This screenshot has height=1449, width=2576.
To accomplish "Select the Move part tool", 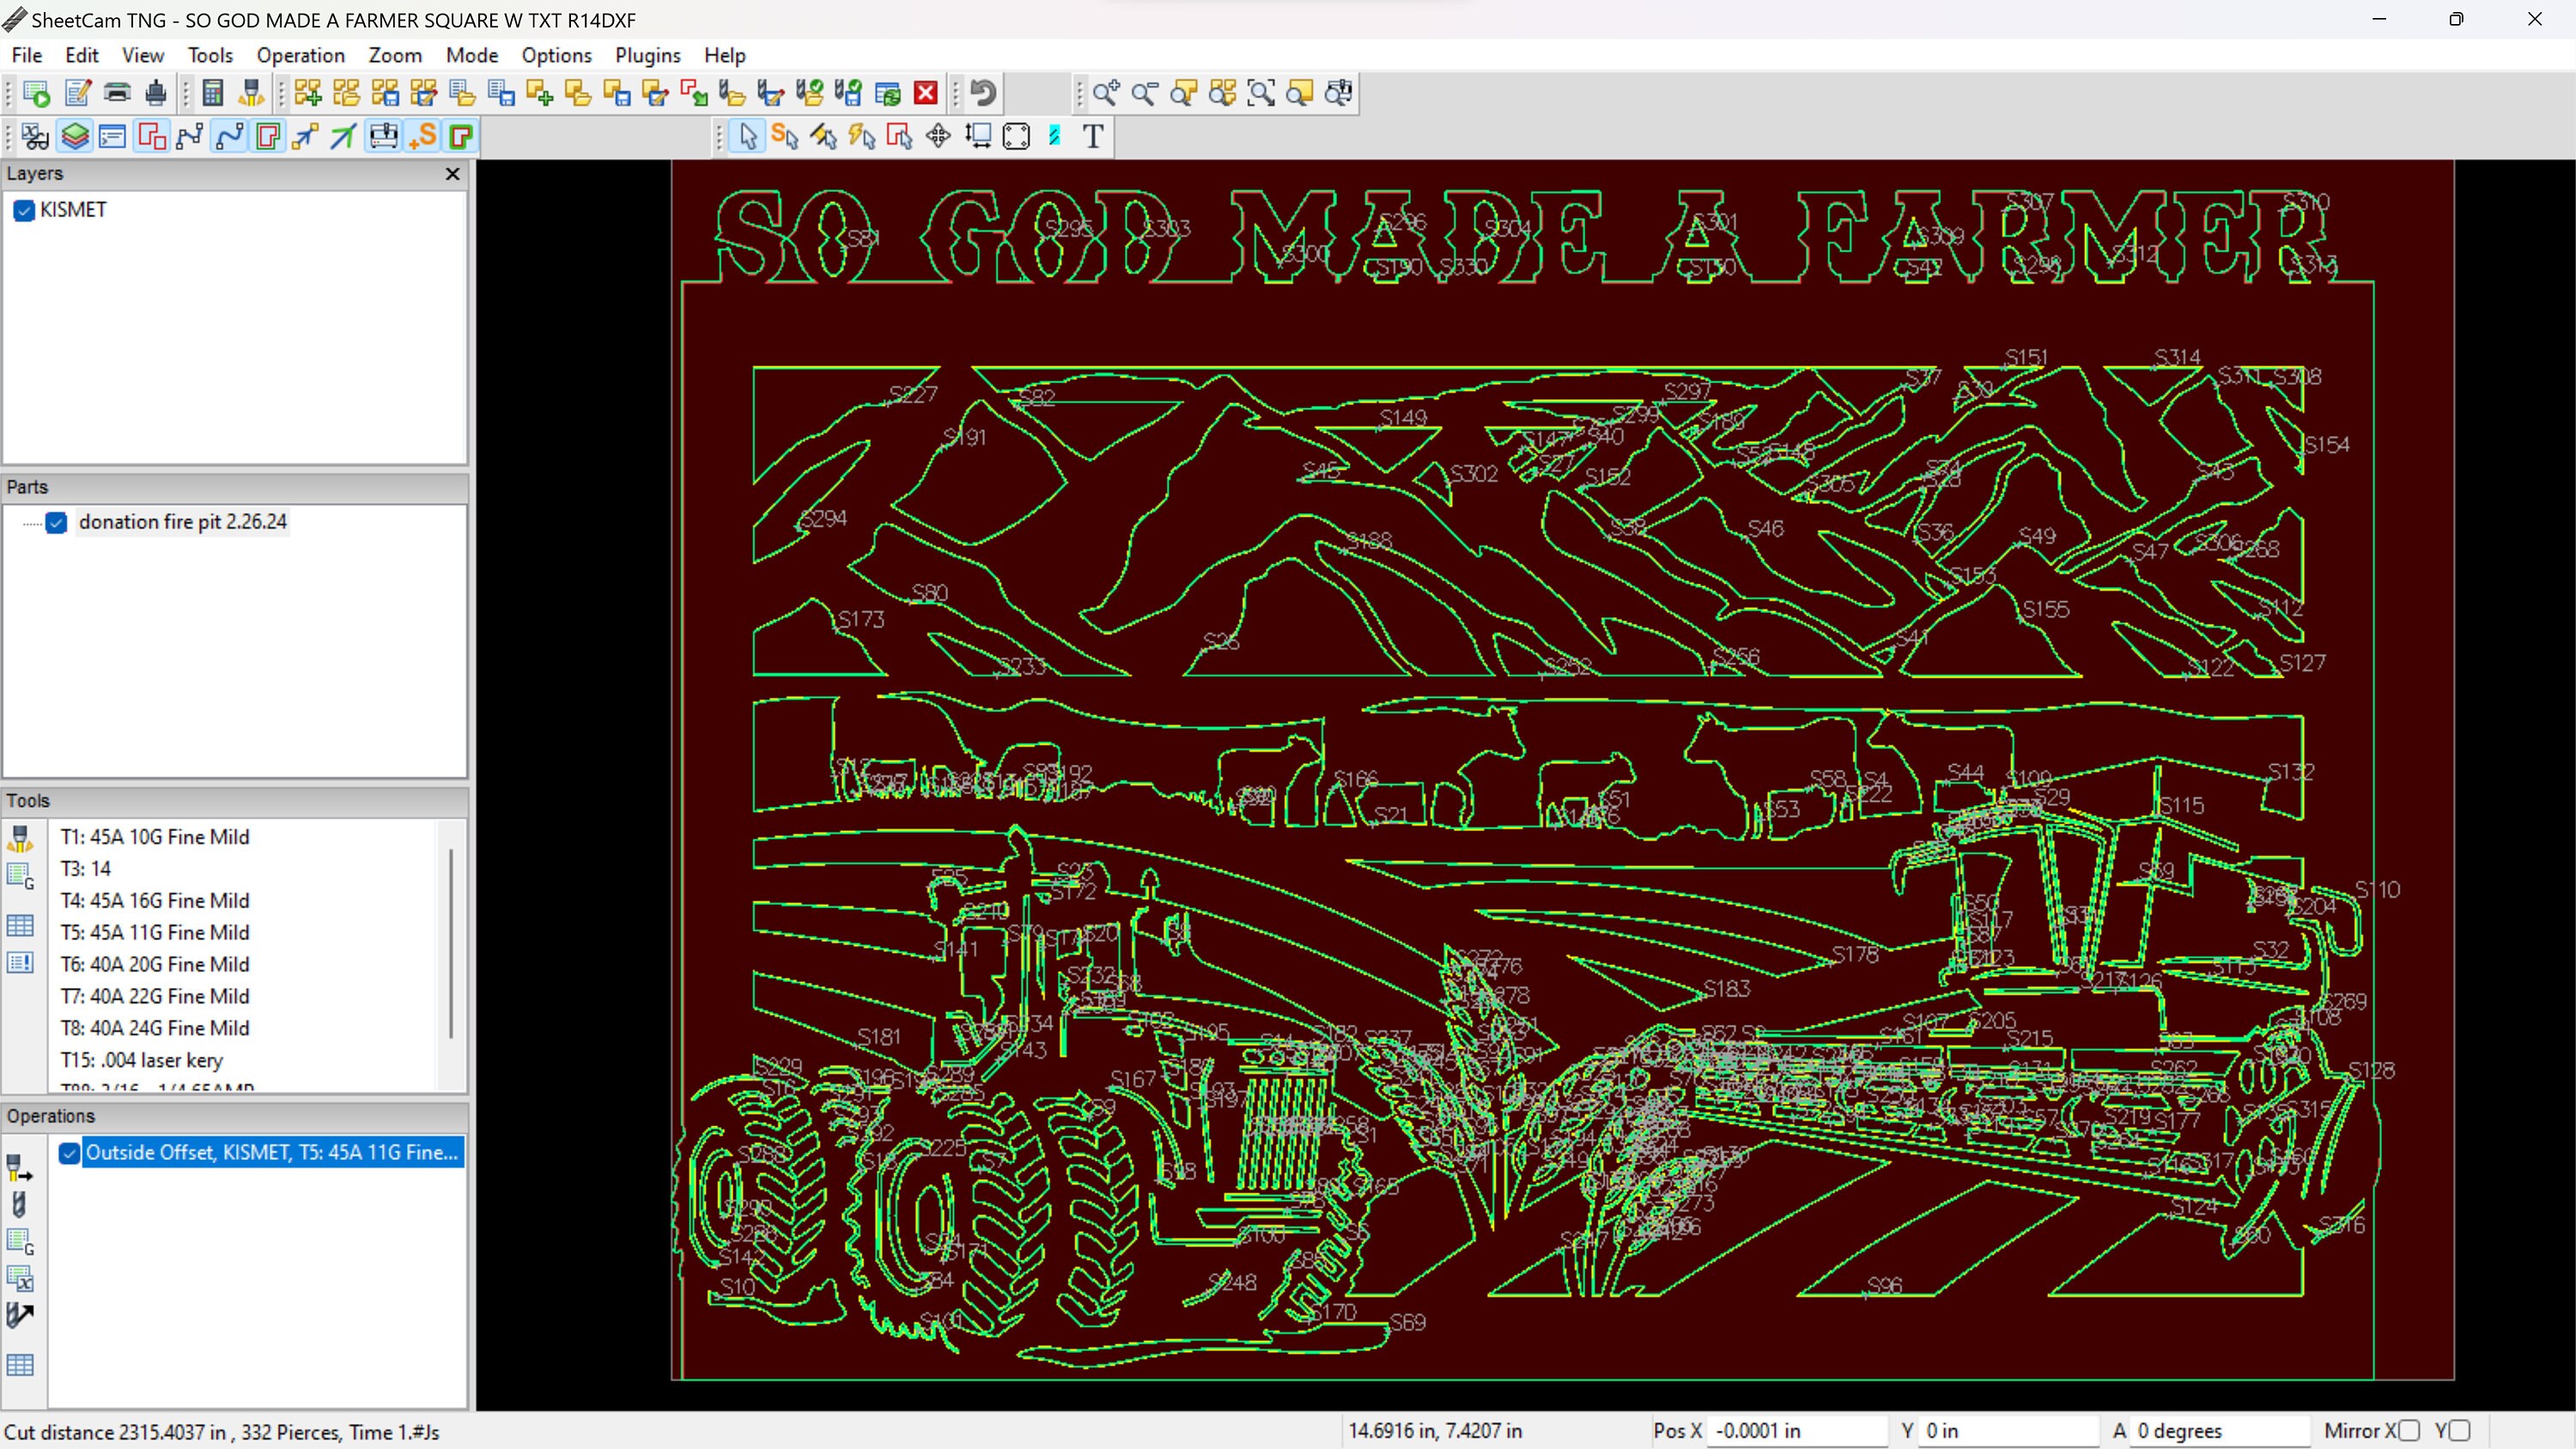I will point(938,136).
